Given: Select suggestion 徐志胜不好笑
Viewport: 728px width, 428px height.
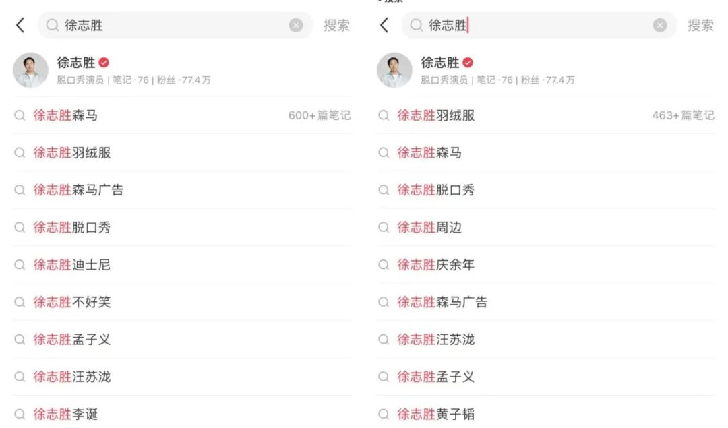Looking at the screenshot, I should pos(72,302).
